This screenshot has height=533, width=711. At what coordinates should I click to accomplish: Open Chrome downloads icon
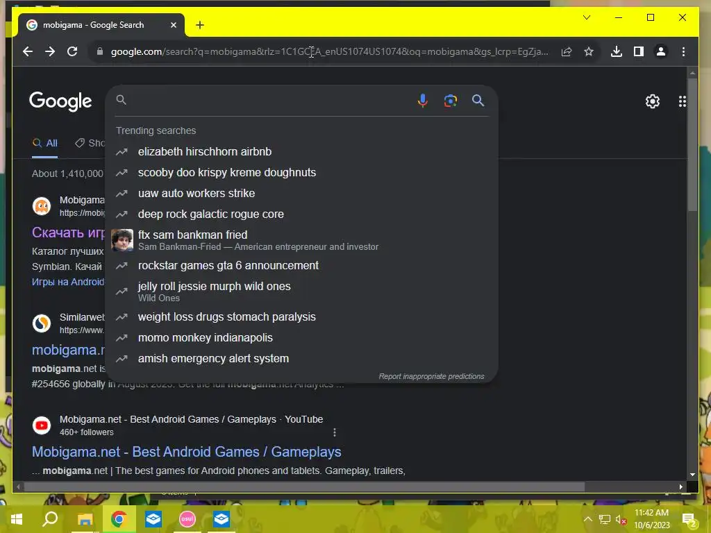coord(617,51)
